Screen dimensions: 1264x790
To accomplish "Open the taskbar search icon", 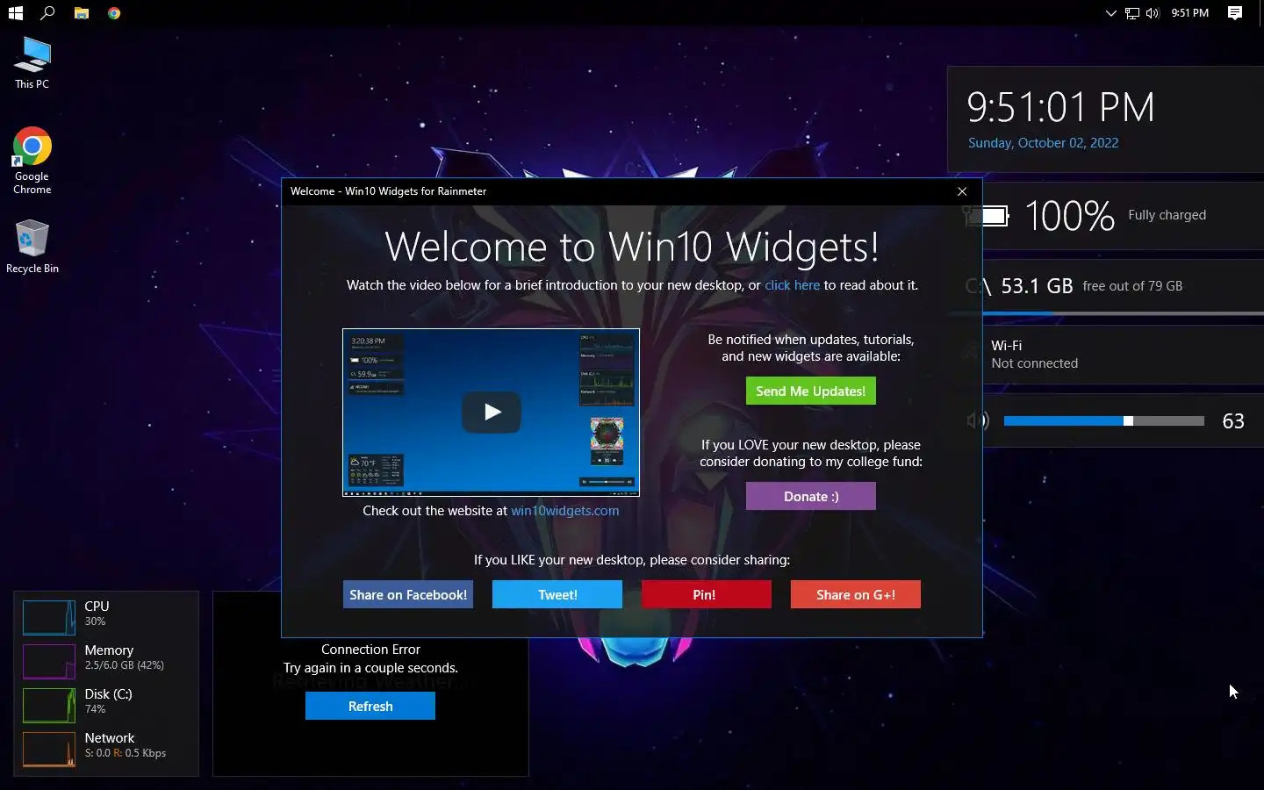I will point(48,13).
